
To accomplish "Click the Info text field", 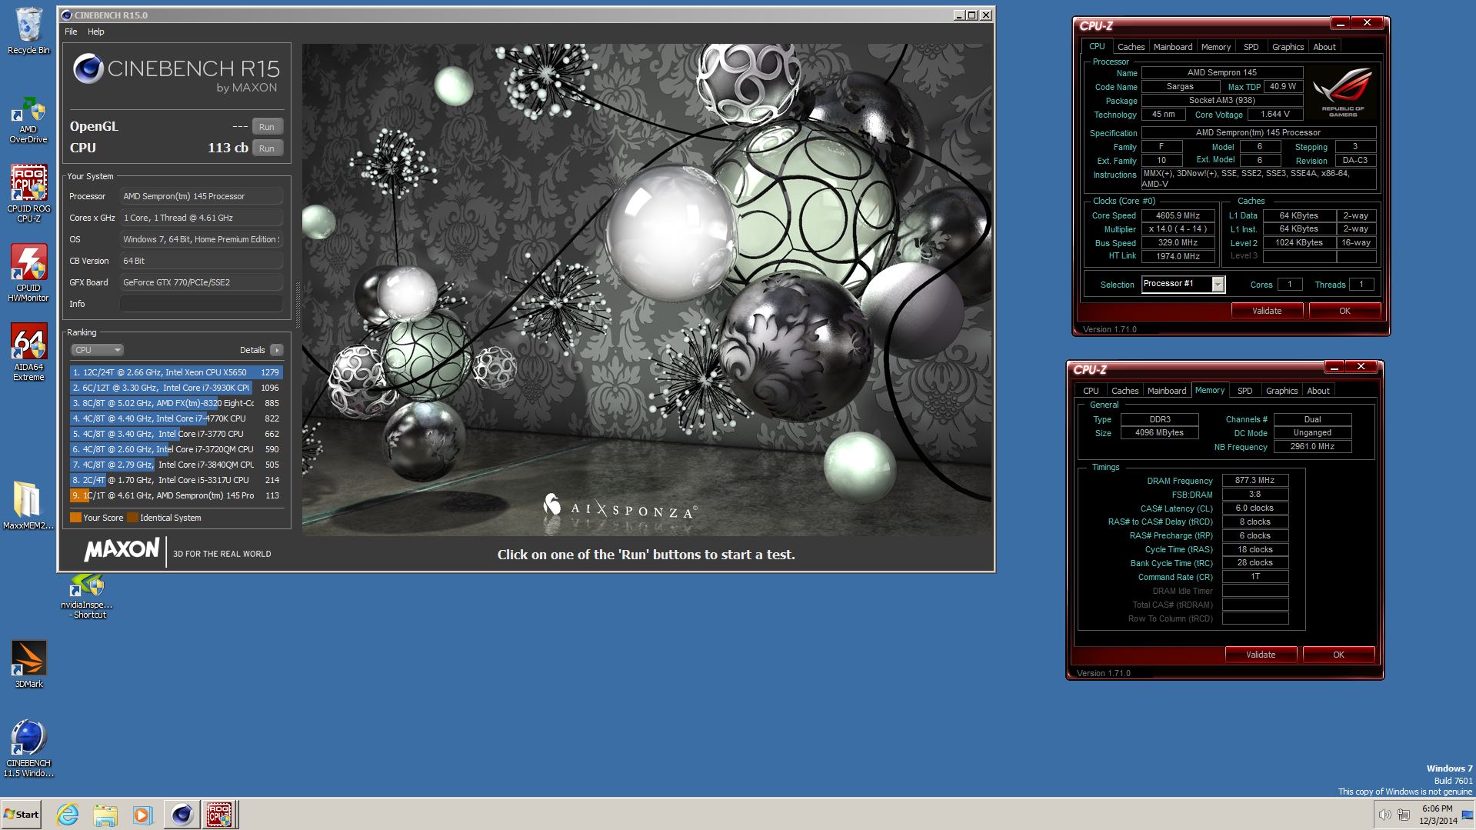I will [201, 304].
